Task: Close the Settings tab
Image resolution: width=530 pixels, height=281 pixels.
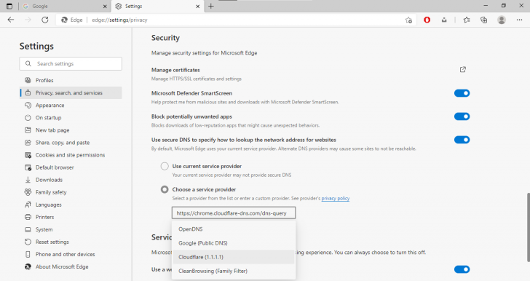Action: pyautogui.click(x=198, y=6)
